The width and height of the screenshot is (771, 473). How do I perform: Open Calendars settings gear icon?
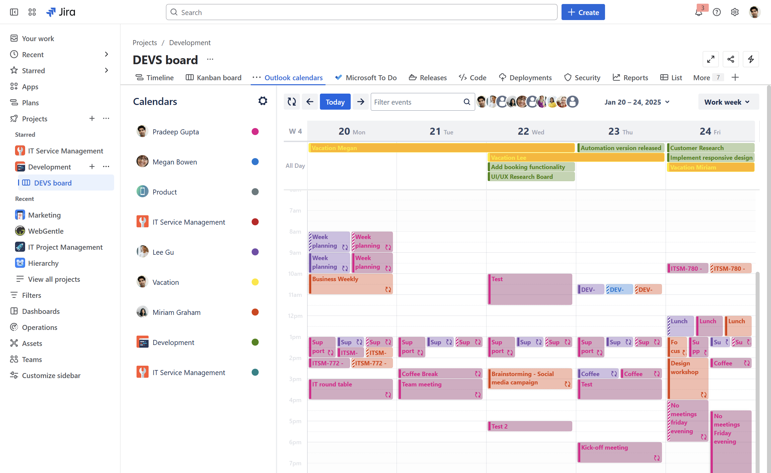(x=263, y=101)
